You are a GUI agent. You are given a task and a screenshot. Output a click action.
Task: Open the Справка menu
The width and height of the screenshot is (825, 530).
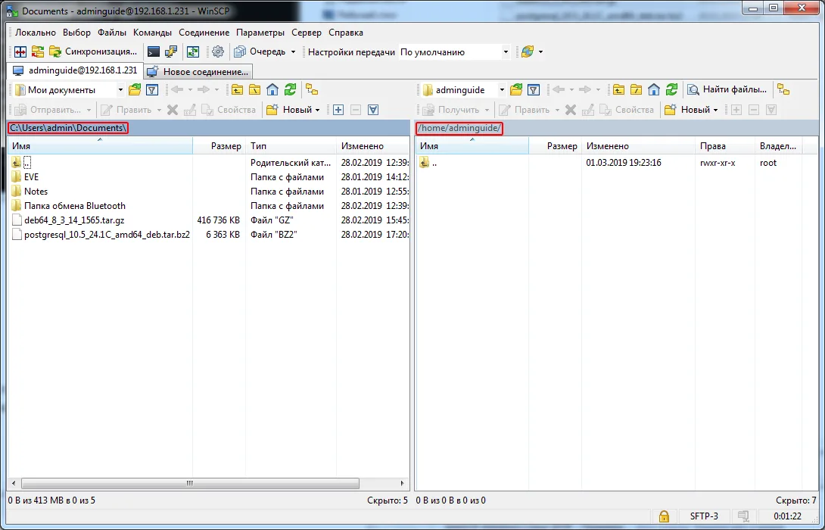pos(346,33)
